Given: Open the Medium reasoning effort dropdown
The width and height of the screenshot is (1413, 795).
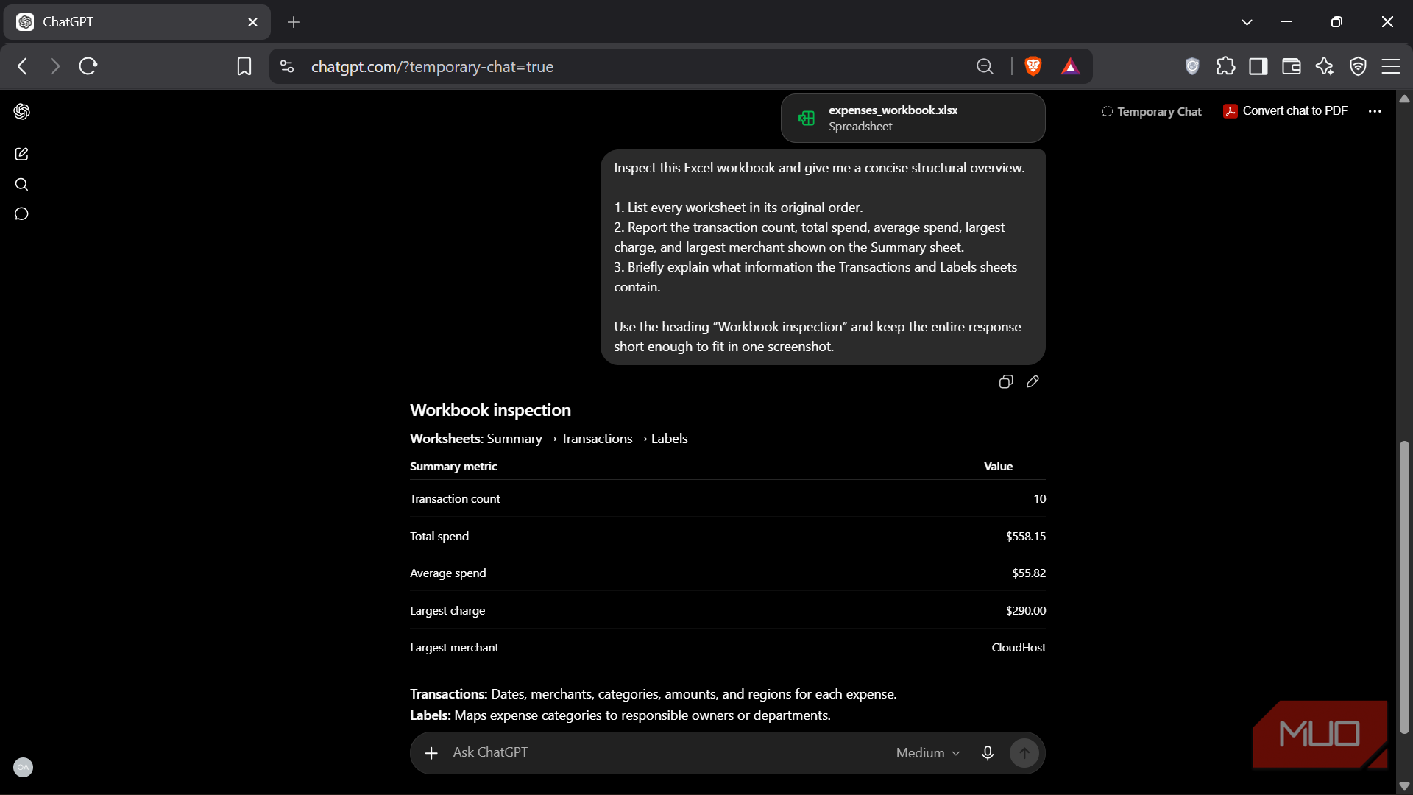Looking at the screenshot, I should click(x=928, y=753).
